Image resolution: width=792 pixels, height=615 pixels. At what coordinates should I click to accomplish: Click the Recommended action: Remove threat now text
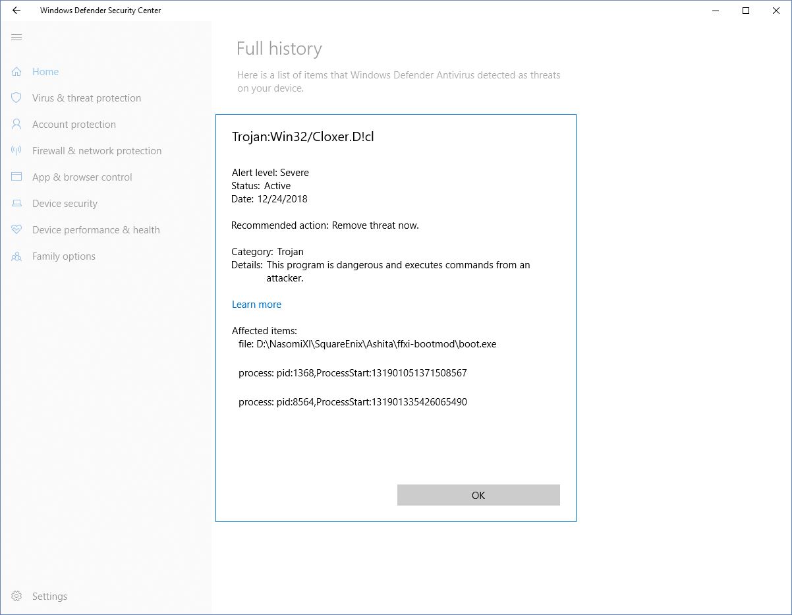(325, 225)
